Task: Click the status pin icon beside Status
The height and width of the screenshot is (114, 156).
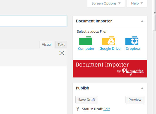Action: pos(78,109)
